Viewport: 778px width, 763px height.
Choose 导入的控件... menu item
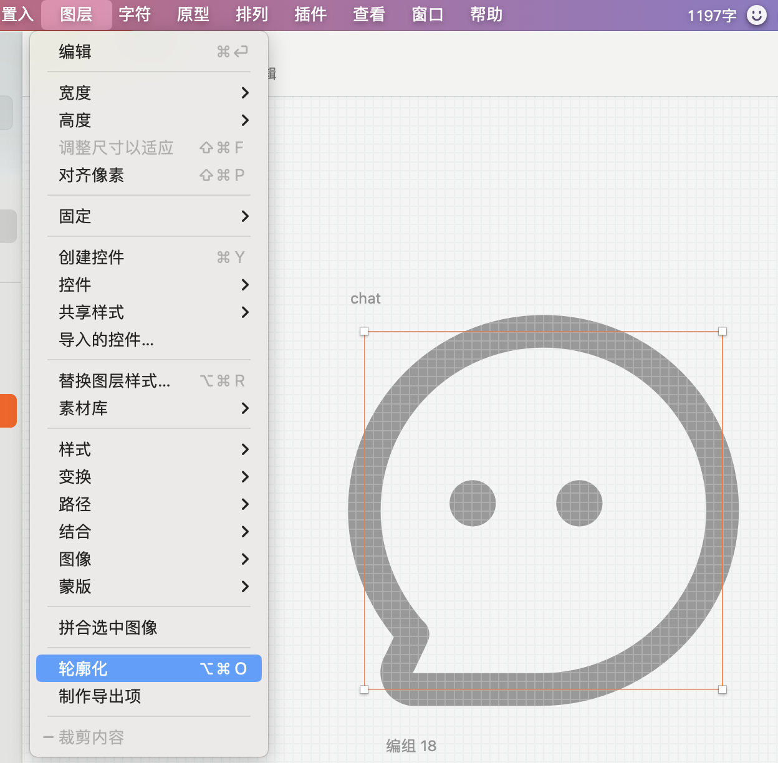click(149, 340)
